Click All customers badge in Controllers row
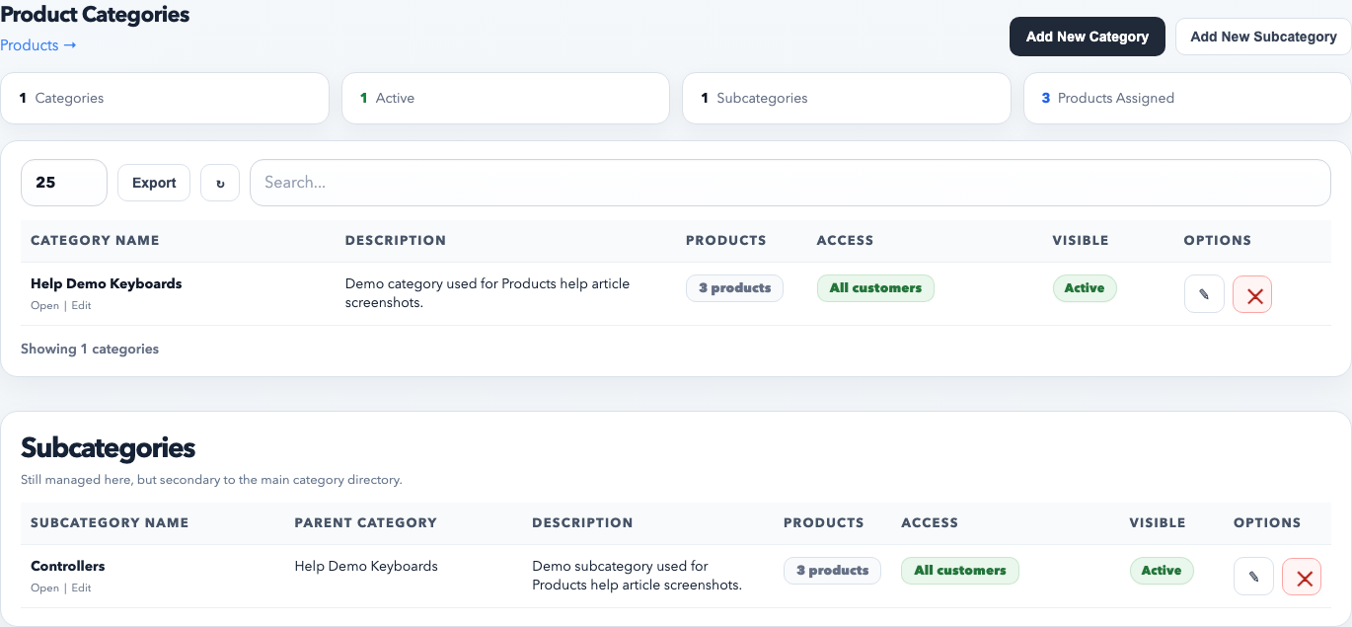1352x627 pixels. click(960, 571)
